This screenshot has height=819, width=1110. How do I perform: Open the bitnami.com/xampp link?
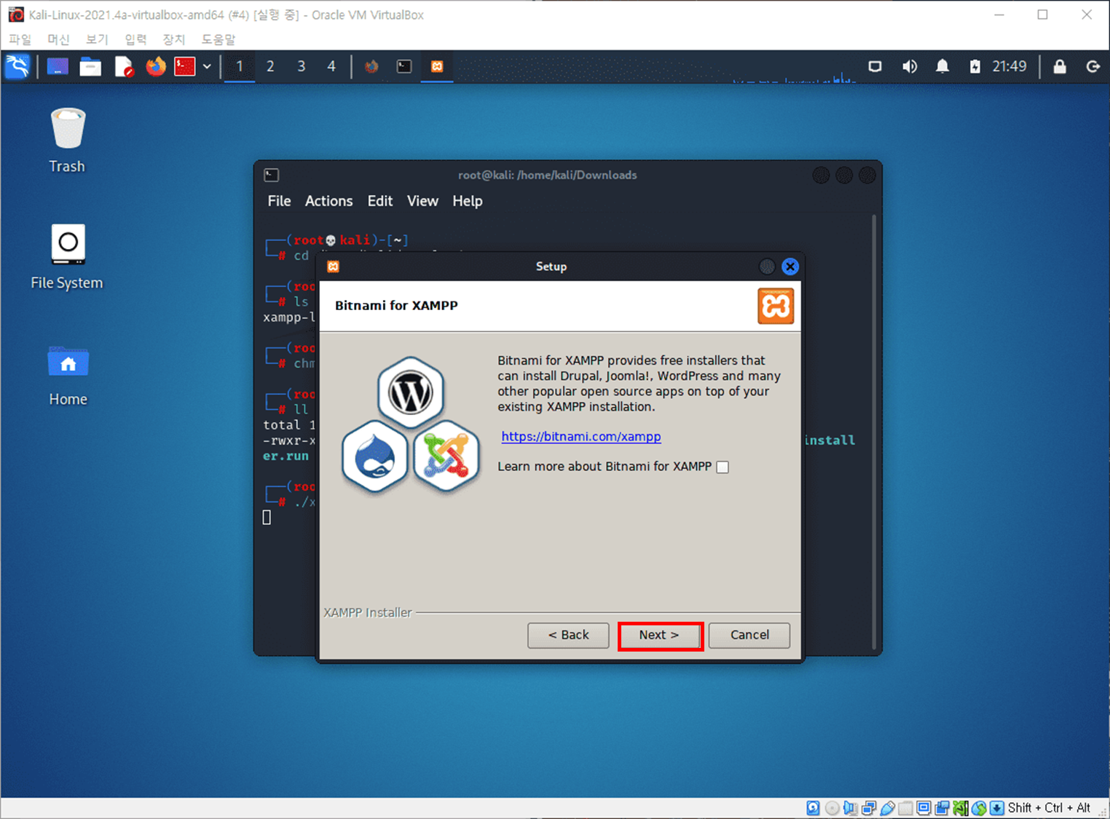click(580, 436)
